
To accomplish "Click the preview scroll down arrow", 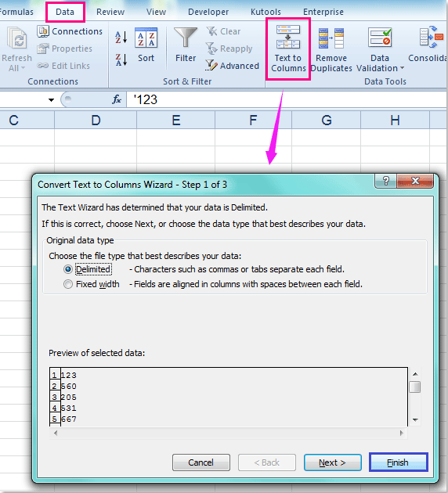I will coord(415,420).
